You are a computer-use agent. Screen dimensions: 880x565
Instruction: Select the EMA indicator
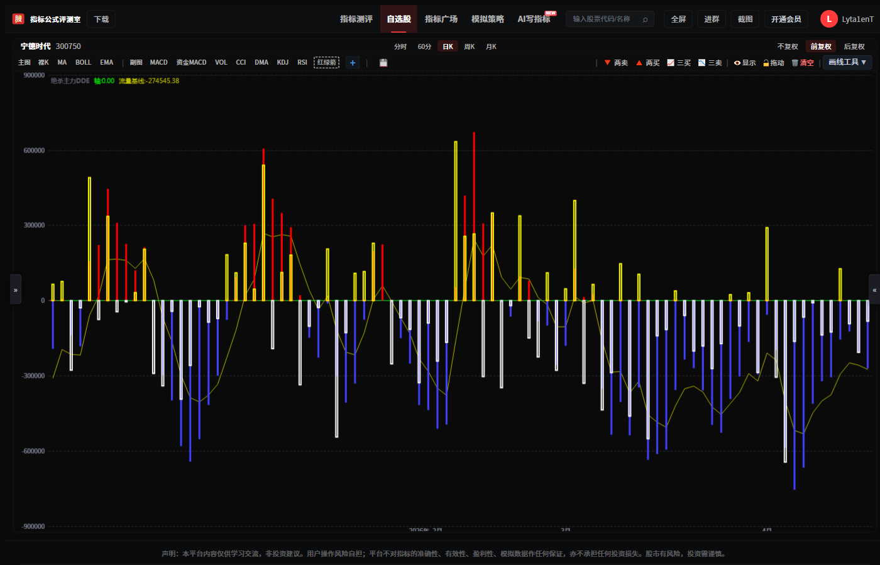[x=107, y=63]
